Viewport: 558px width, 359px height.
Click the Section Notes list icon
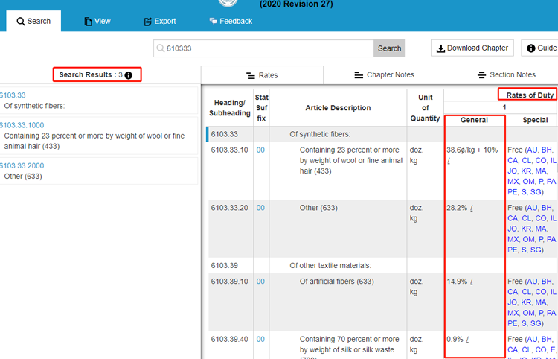(481, 75)
